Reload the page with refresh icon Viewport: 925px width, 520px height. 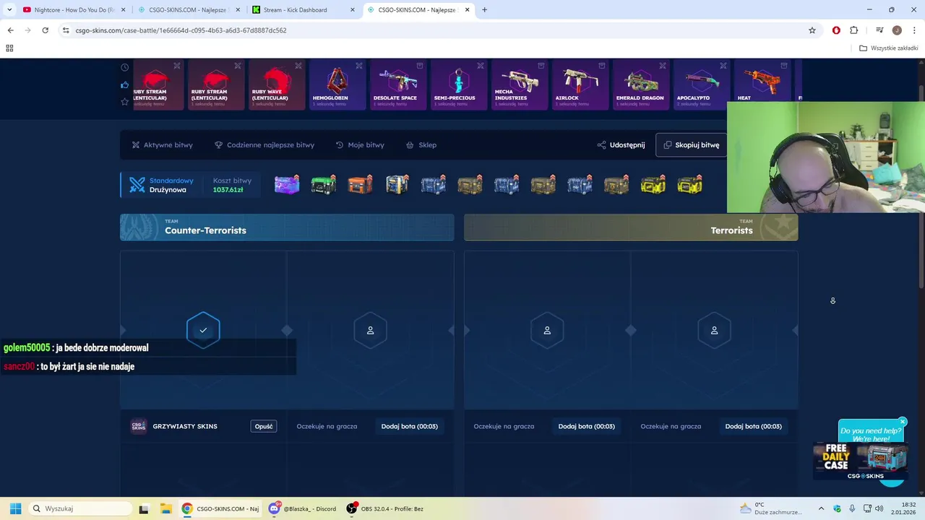pyautogui.click(x=45, y=30)
